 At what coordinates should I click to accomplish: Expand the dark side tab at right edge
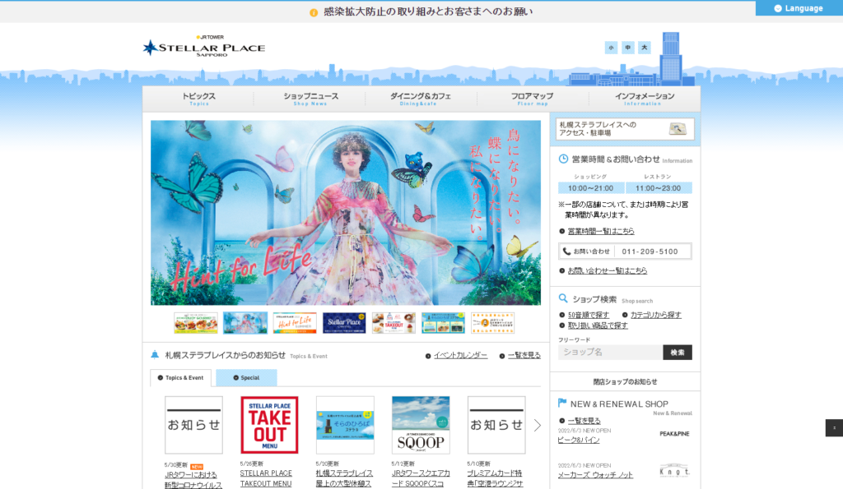tap(834, 428)
